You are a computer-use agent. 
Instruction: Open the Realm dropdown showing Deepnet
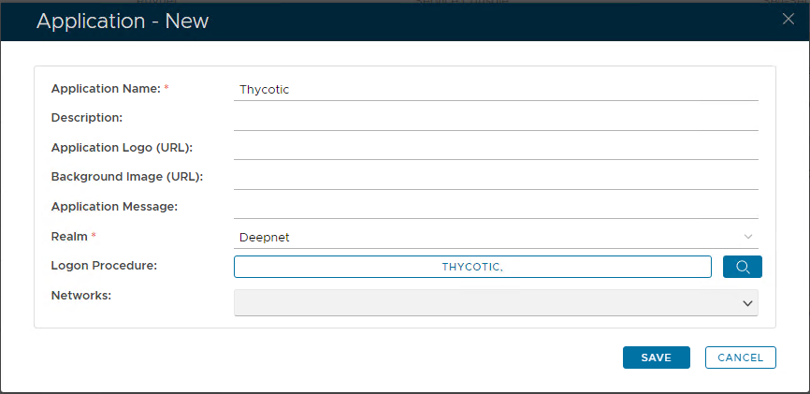[486, 237]
